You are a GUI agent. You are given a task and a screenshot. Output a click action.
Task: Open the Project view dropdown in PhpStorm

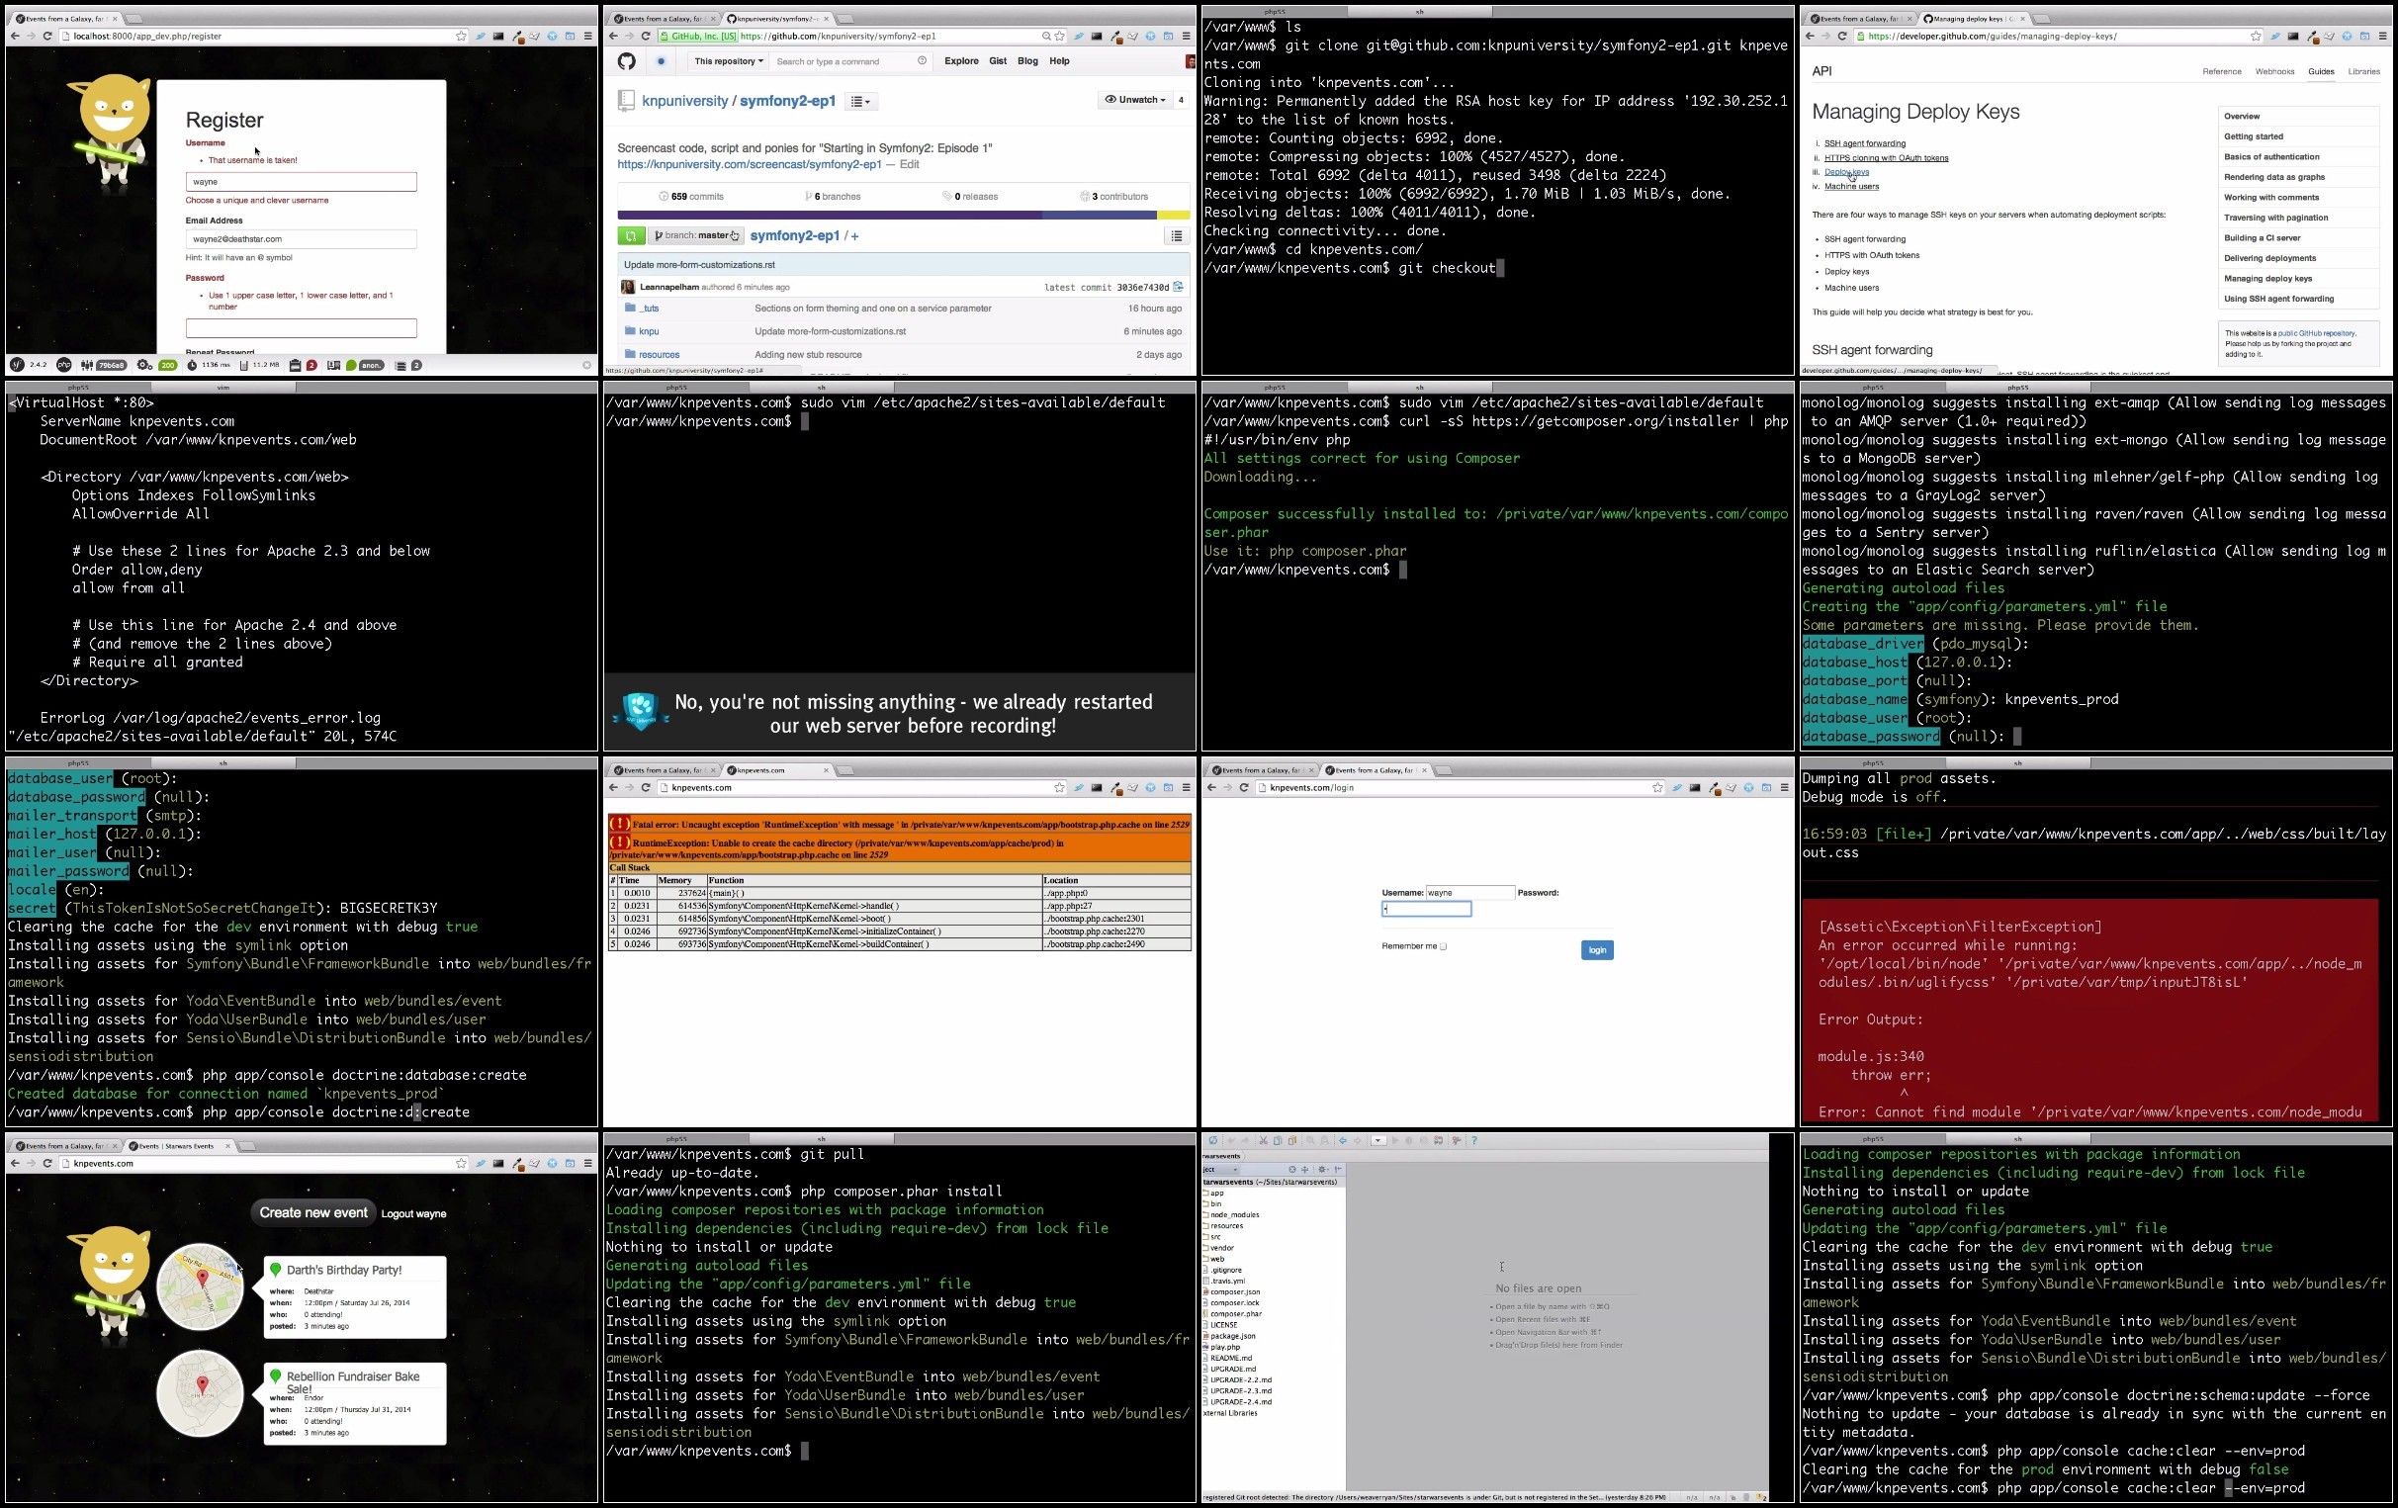coord(1223,1170)
